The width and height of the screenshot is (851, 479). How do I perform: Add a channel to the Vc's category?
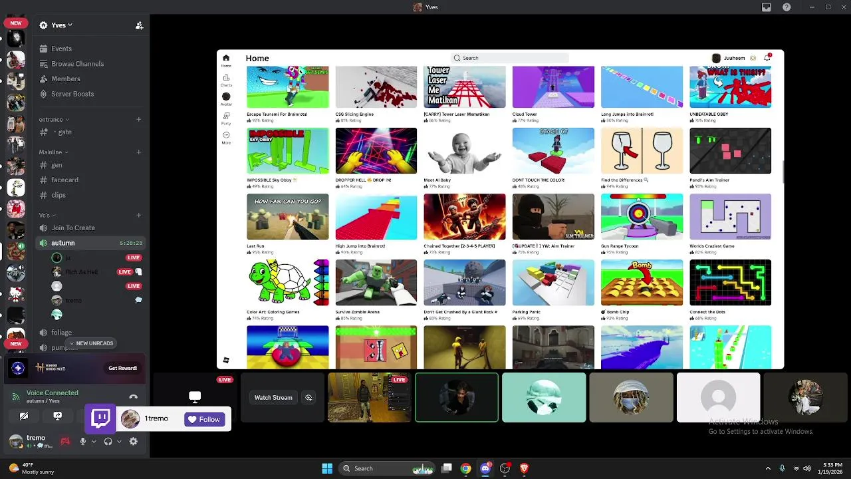(x=139, y=216)
